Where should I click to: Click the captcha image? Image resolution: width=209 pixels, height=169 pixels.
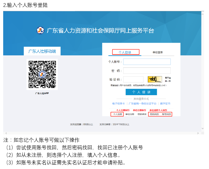coord(155,79)
